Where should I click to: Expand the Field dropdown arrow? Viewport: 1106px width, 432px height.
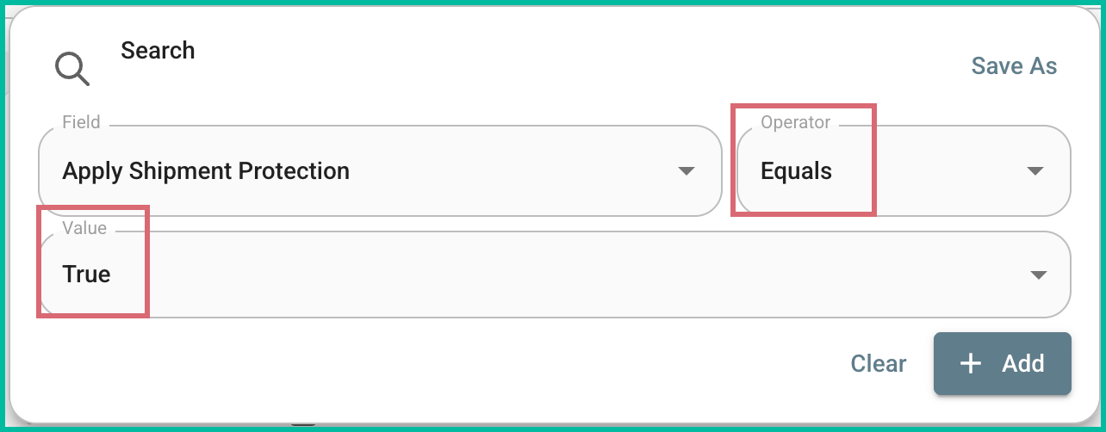pyautogui.click(x=686, y=170)
